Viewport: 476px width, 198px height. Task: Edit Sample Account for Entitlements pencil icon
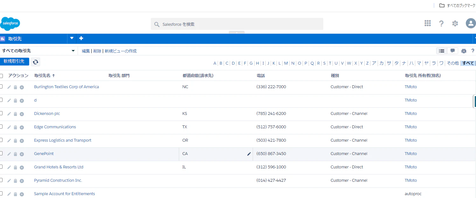[x=9, y=194]
